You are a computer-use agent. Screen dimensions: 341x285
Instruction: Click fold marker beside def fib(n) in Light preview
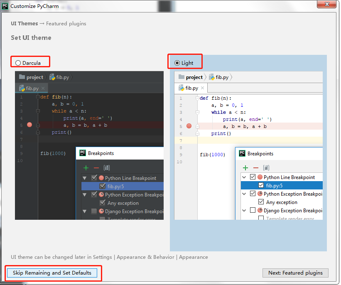click(197, 98)
